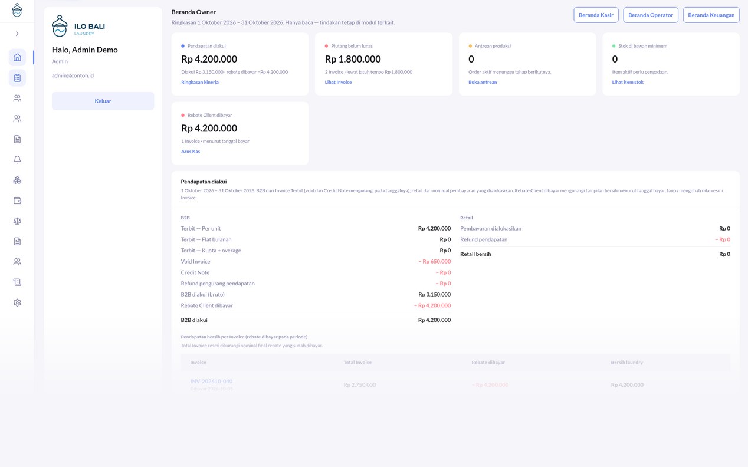This screenshot has width=748, height=467.
Task: Click 'Rebate Client dibayar' row in B2B table
Action: point(316,305)
